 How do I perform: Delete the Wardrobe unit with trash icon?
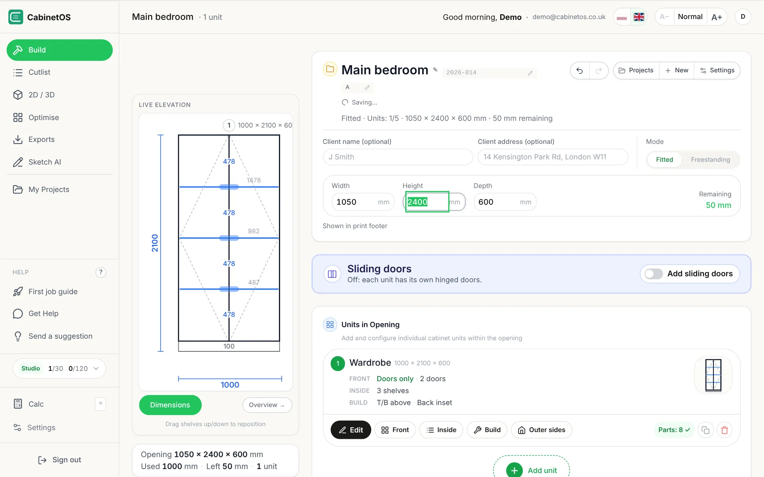pyautogui.click(x=725, y=430)
